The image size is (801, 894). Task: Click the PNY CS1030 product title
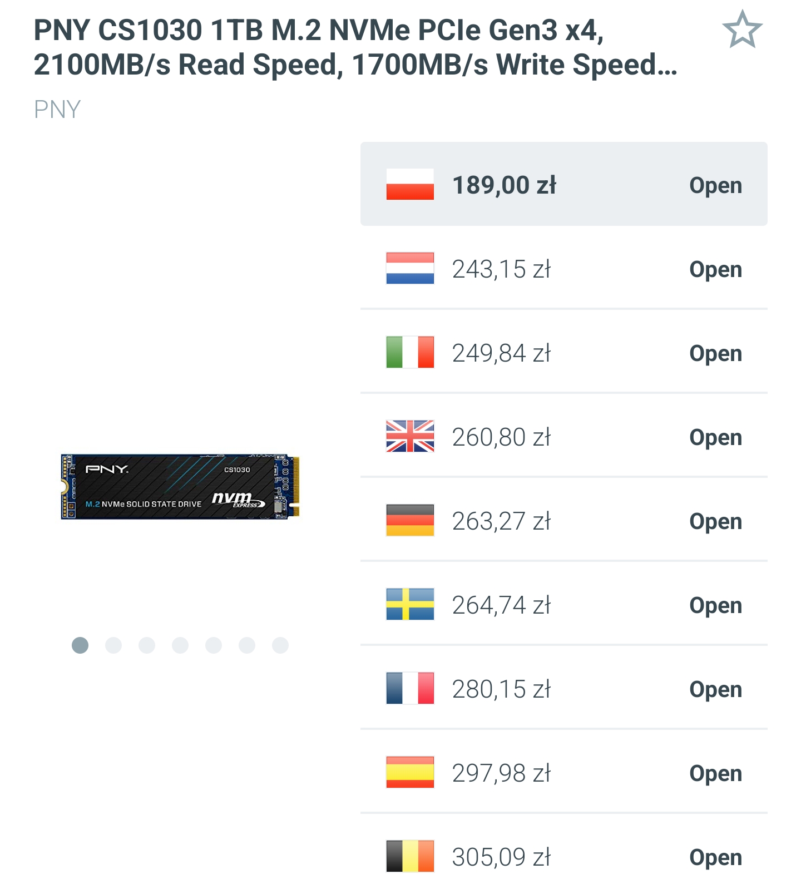click(356, 47)
